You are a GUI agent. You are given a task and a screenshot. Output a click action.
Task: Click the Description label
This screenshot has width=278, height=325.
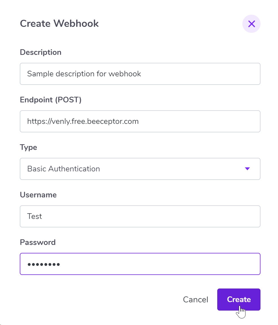pyautogui.click(x=40, y=52)
